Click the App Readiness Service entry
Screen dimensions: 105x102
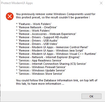39,60
